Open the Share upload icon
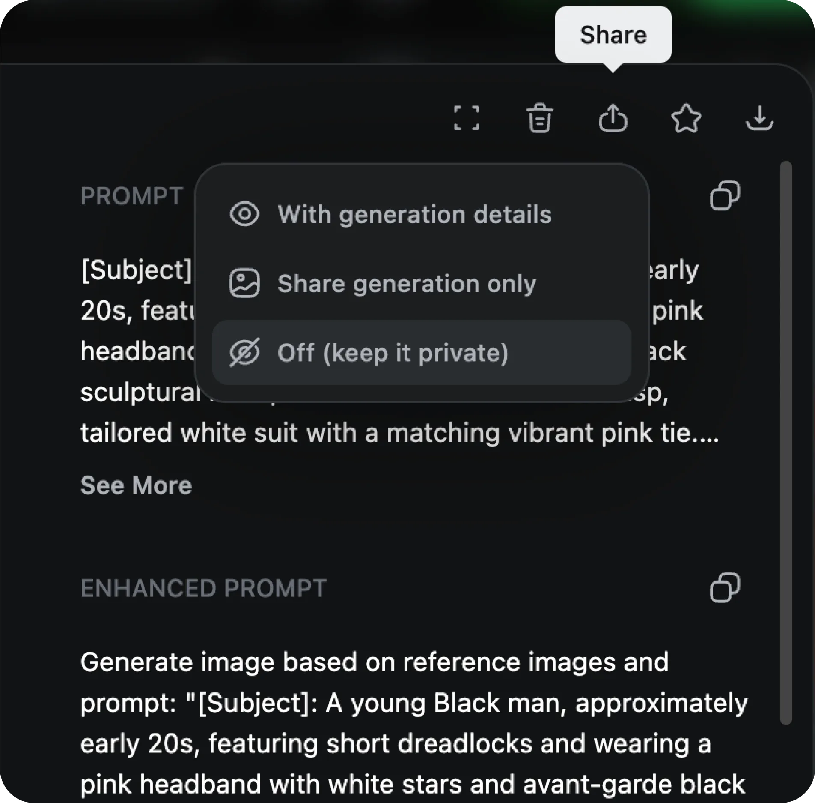Image resolution: width=815 pixels, height=803 pixels. [613, 118]
